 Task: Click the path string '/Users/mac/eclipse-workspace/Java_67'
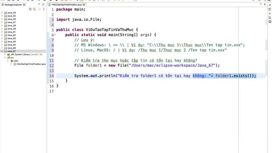click(x=172, y=65)
